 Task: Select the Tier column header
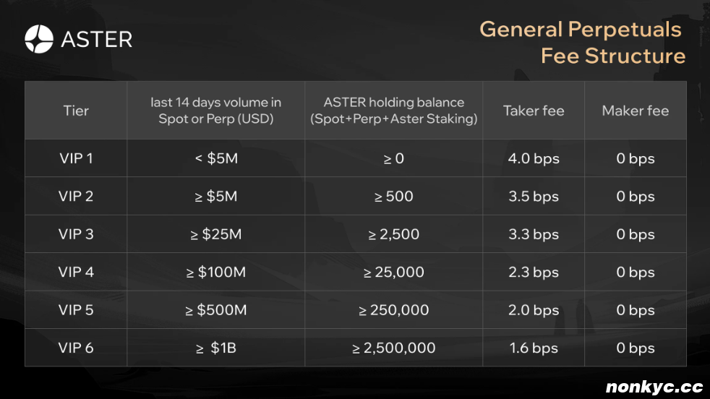(76, 111)
